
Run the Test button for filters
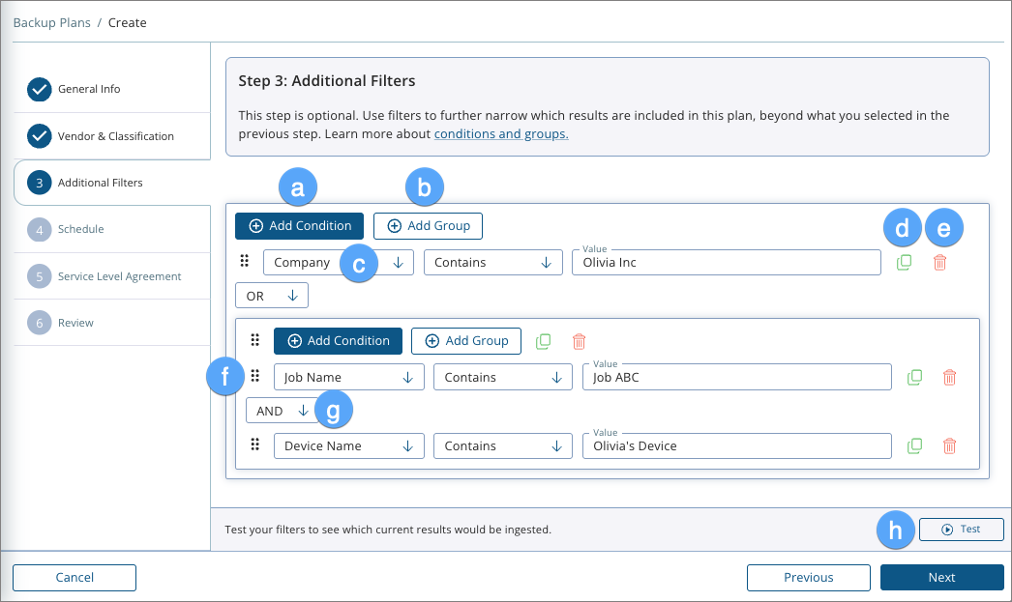(x=961, y=529)
